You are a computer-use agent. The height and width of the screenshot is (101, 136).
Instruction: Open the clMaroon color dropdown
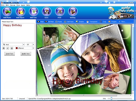pyautogui.click(x=33, y=48)
